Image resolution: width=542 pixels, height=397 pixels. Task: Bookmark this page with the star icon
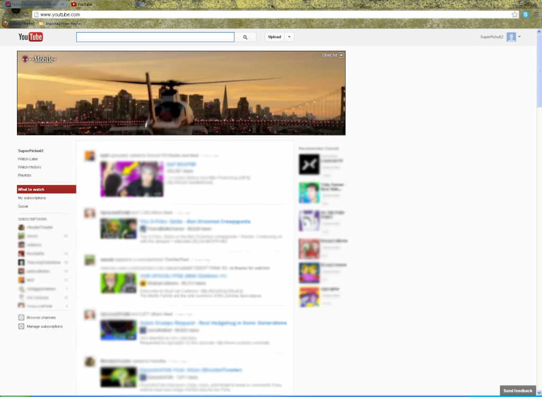pyautogui.click(x=514, y=14)
